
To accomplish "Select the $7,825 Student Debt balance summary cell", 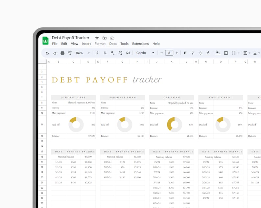I will pos(81,136).
